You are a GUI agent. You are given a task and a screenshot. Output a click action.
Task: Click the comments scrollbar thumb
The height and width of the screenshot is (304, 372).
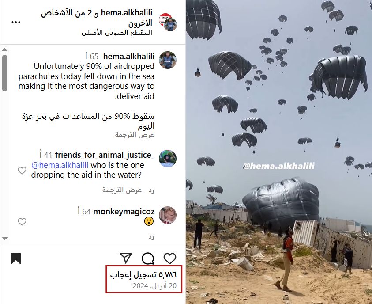pos(4,73)
